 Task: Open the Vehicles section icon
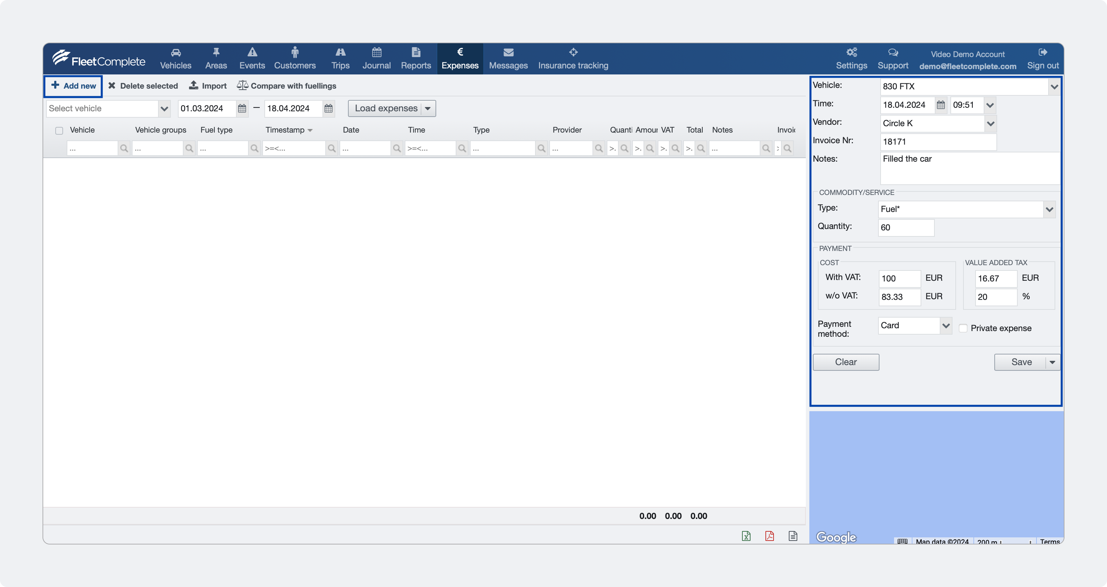(175, 52)
